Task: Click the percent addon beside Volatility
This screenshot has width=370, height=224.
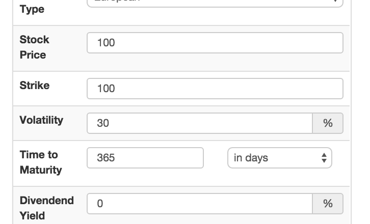Action: 328,123
